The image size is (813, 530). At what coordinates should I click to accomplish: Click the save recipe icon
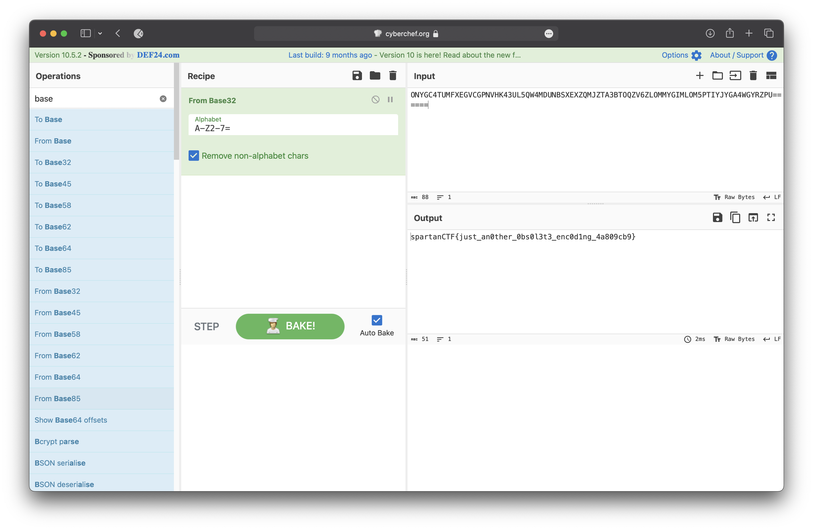click(x=357, y=76)
